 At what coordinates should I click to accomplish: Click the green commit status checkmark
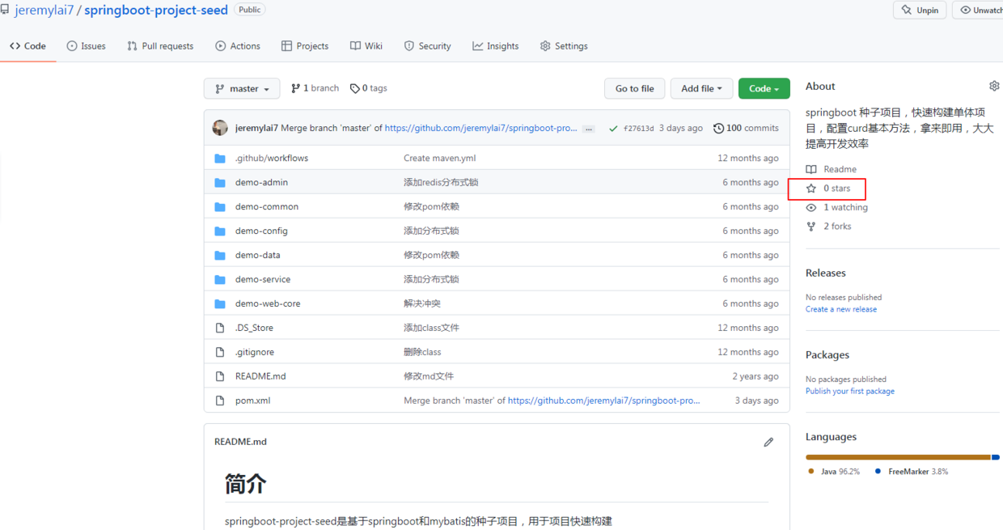pyautogui.click(x=613, y=128)
